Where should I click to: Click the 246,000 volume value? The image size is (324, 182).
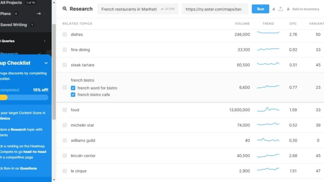pos(242,34)
